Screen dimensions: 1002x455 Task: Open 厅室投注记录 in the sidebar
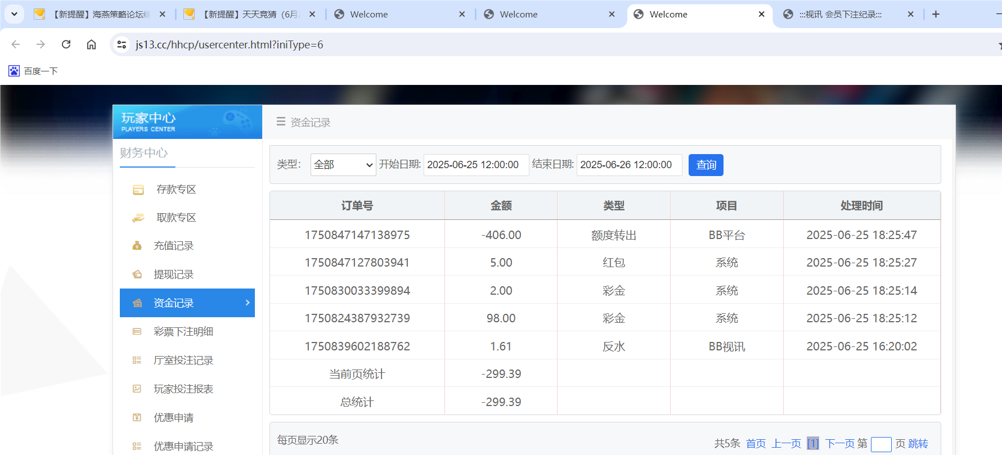pos(183,361)
